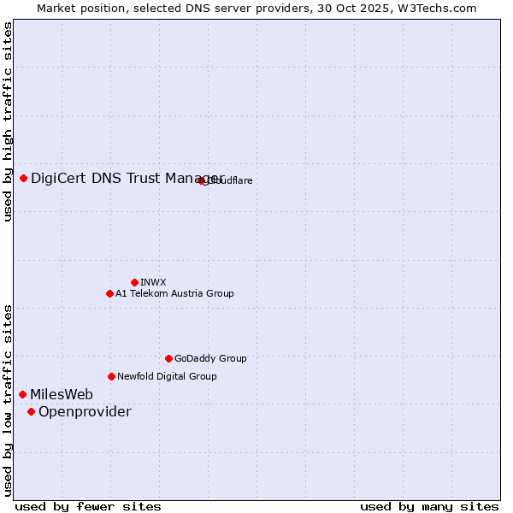Click the MilesWeb text label
513x513 pixels.
(x=62, y=394)
